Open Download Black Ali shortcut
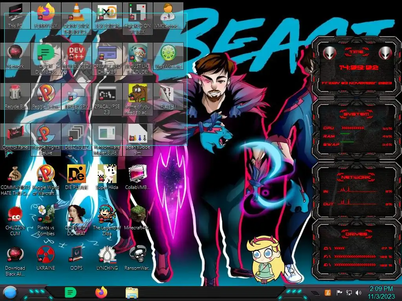402x301 pixels. (15, 261)
